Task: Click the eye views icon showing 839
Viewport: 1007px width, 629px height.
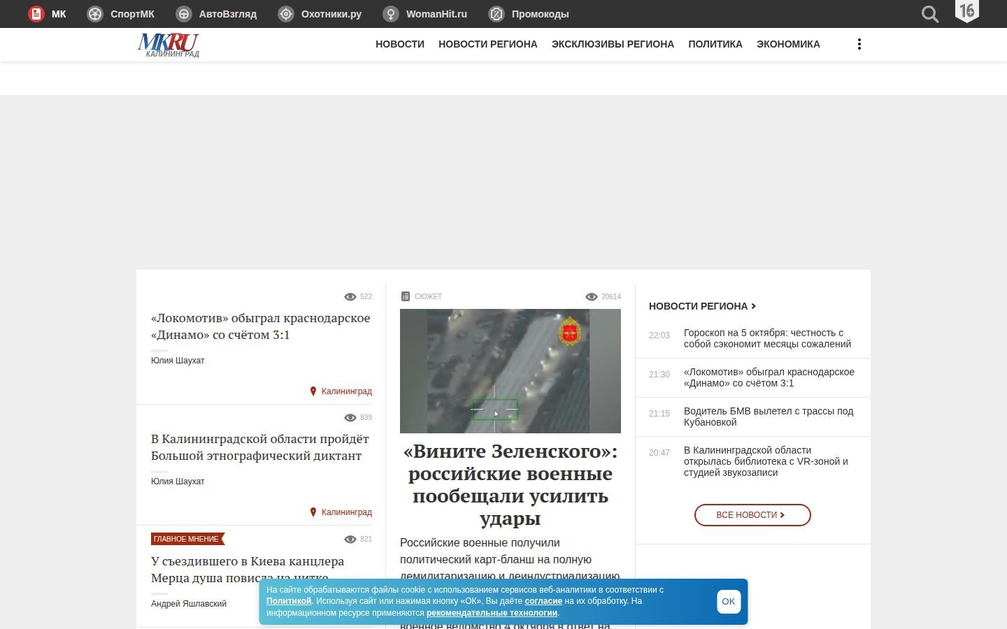Action: (x=350, y=418)
